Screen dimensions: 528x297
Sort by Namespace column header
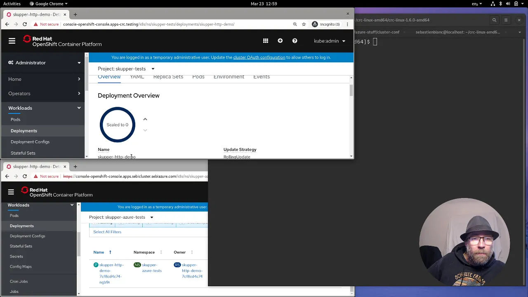coord(144,252)
